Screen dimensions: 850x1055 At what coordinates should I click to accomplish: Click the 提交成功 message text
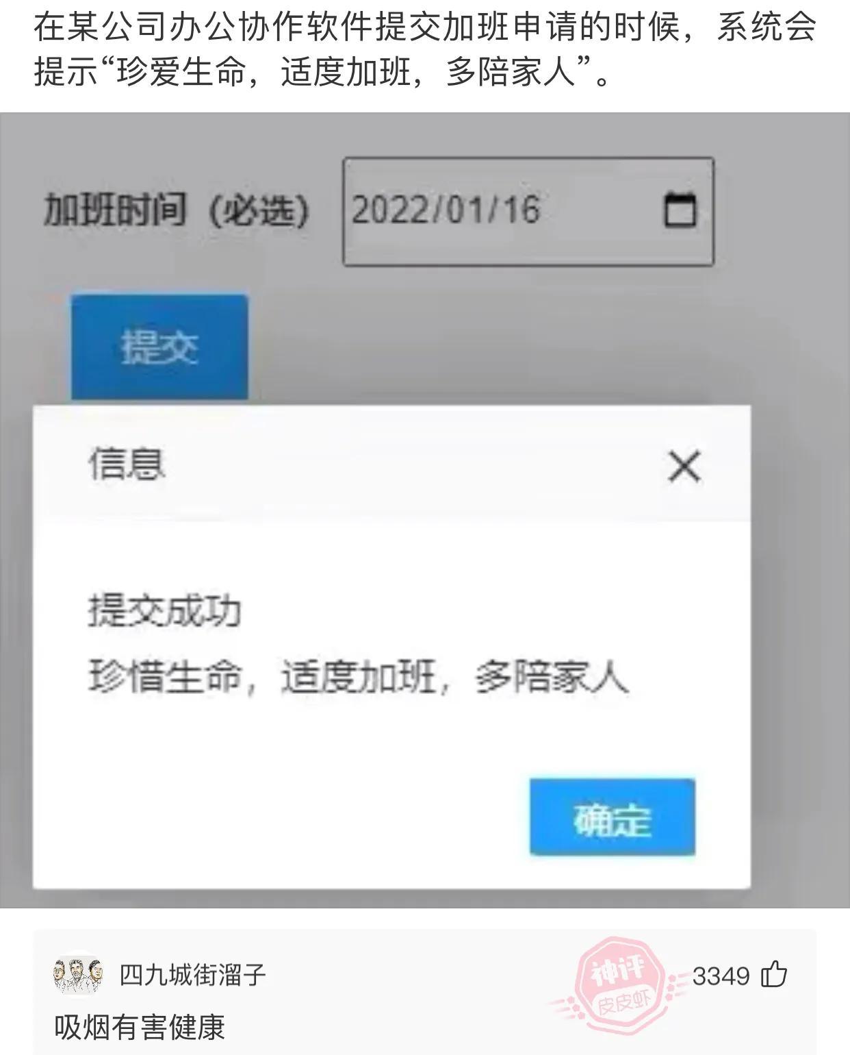[x=165, y=610]
